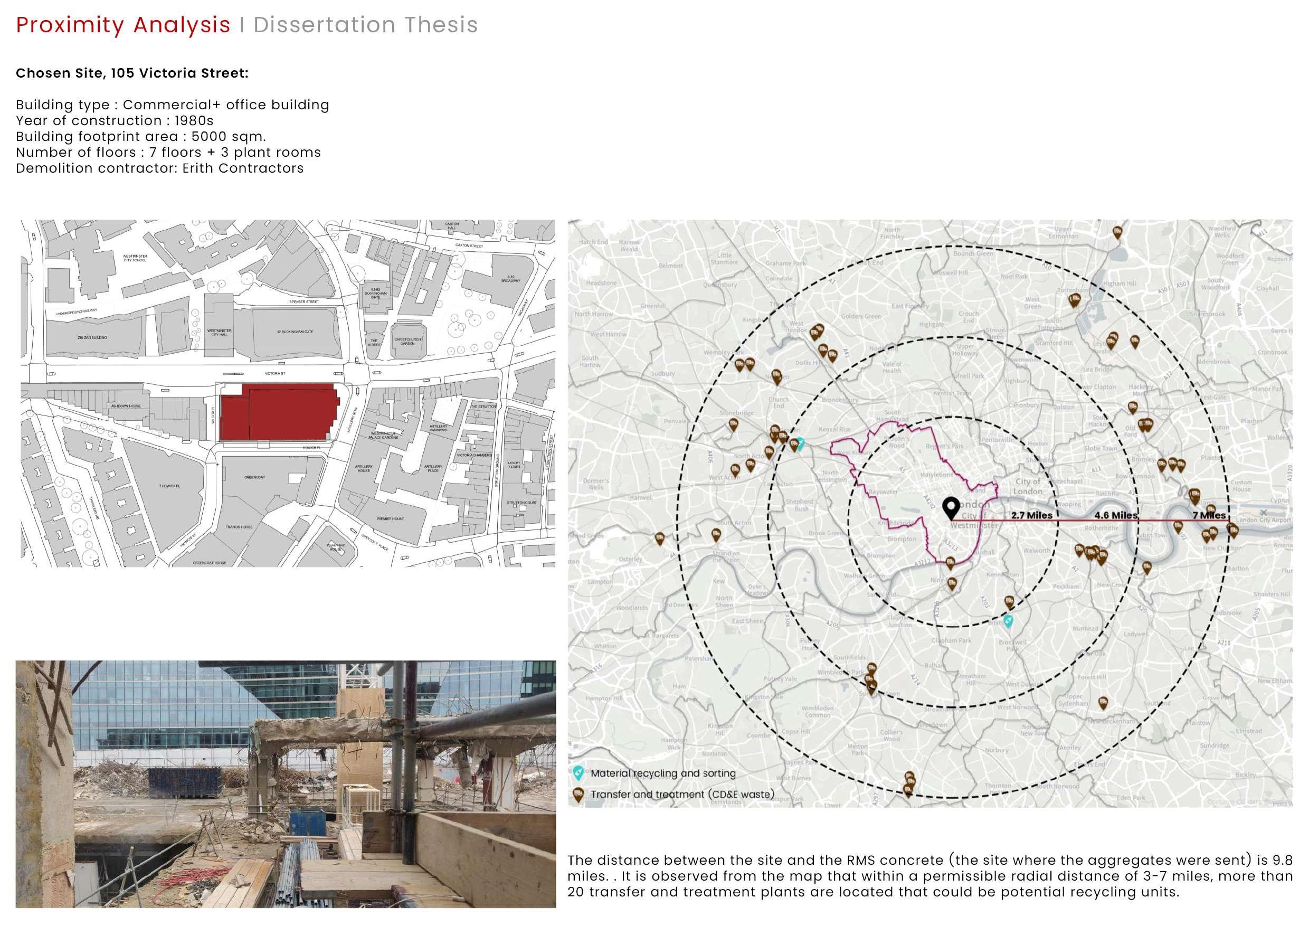Click brown marker near Tottenham

tap(1074, 300)
